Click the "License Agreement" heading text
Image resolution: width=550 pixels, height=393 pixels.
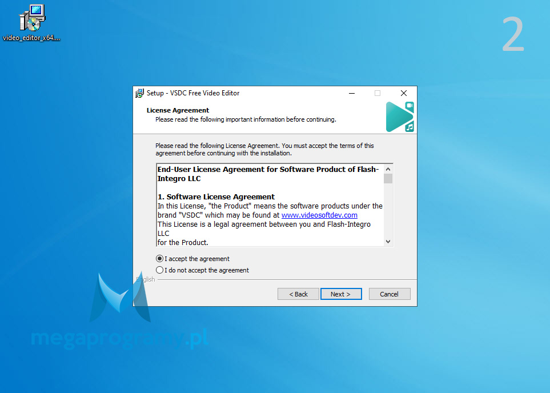pos(178,110)
